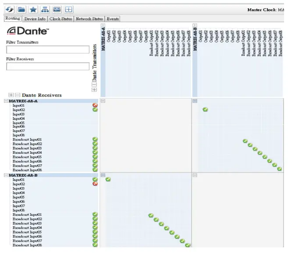Viewport: 288px width, 253px height.
Task: Click the Dante logo
Action: (28, 31)
